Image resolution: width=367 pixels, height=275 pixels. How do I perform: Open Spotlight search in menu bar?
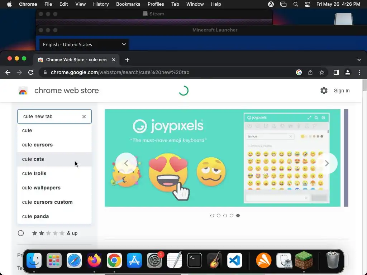pos(296,4)
